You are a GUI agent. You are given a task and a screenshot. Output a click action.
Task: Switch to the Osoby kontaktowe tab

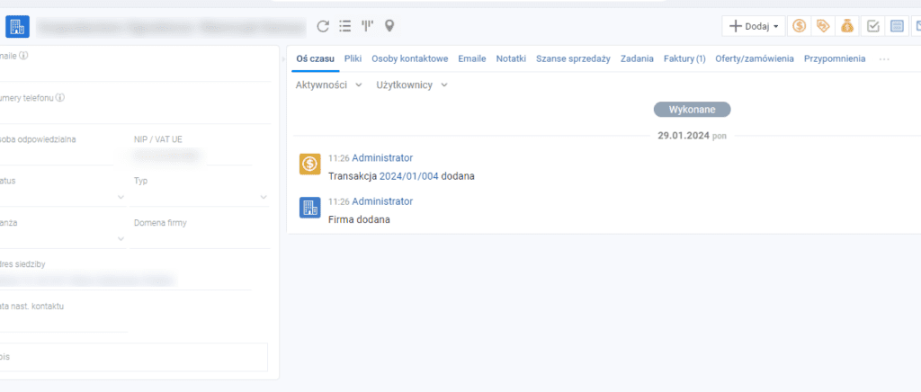tap(409, 58)
